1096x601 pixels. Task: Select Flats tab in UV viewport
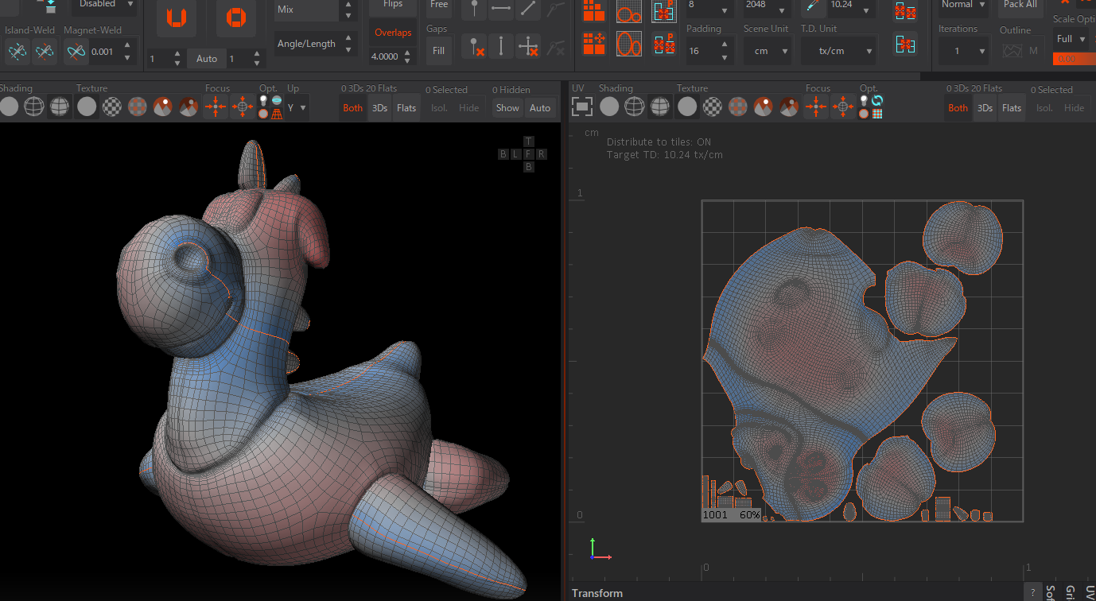coord(1012,108)
